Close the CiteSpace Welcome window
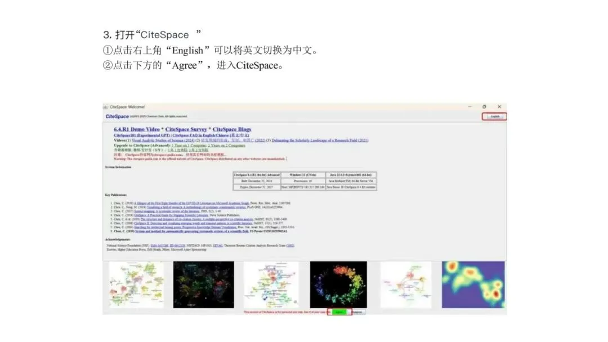Image resolution: width=608 pixels, height=342 pixels. (x=499, y=106)
